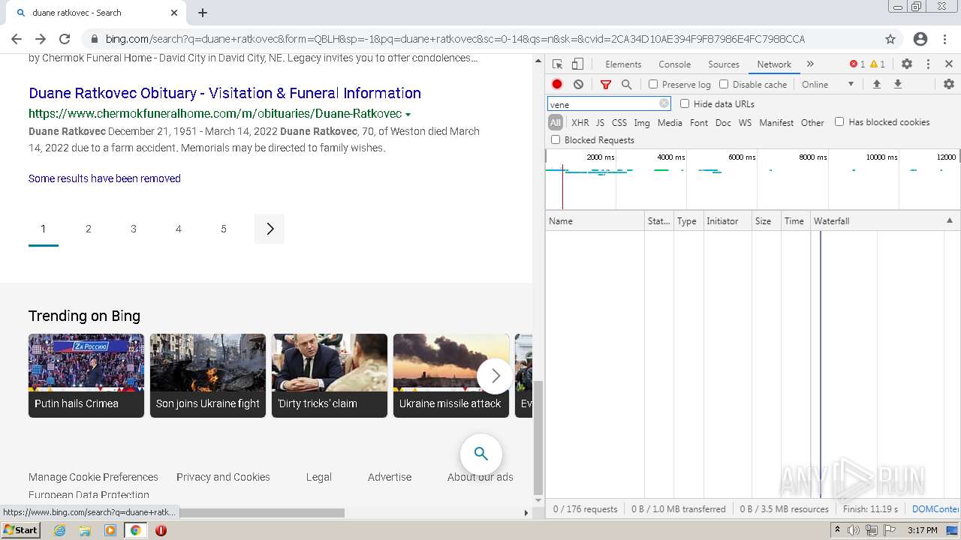Click 'Some results have been removed' link

(104, 178)
